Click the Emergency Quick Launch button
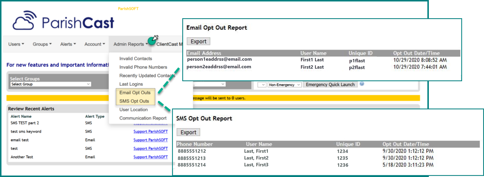 [x=330, y=84]
